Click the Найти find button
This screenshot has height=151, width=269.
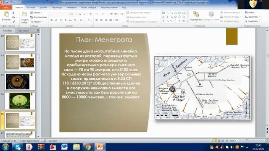tap(250, 13)
